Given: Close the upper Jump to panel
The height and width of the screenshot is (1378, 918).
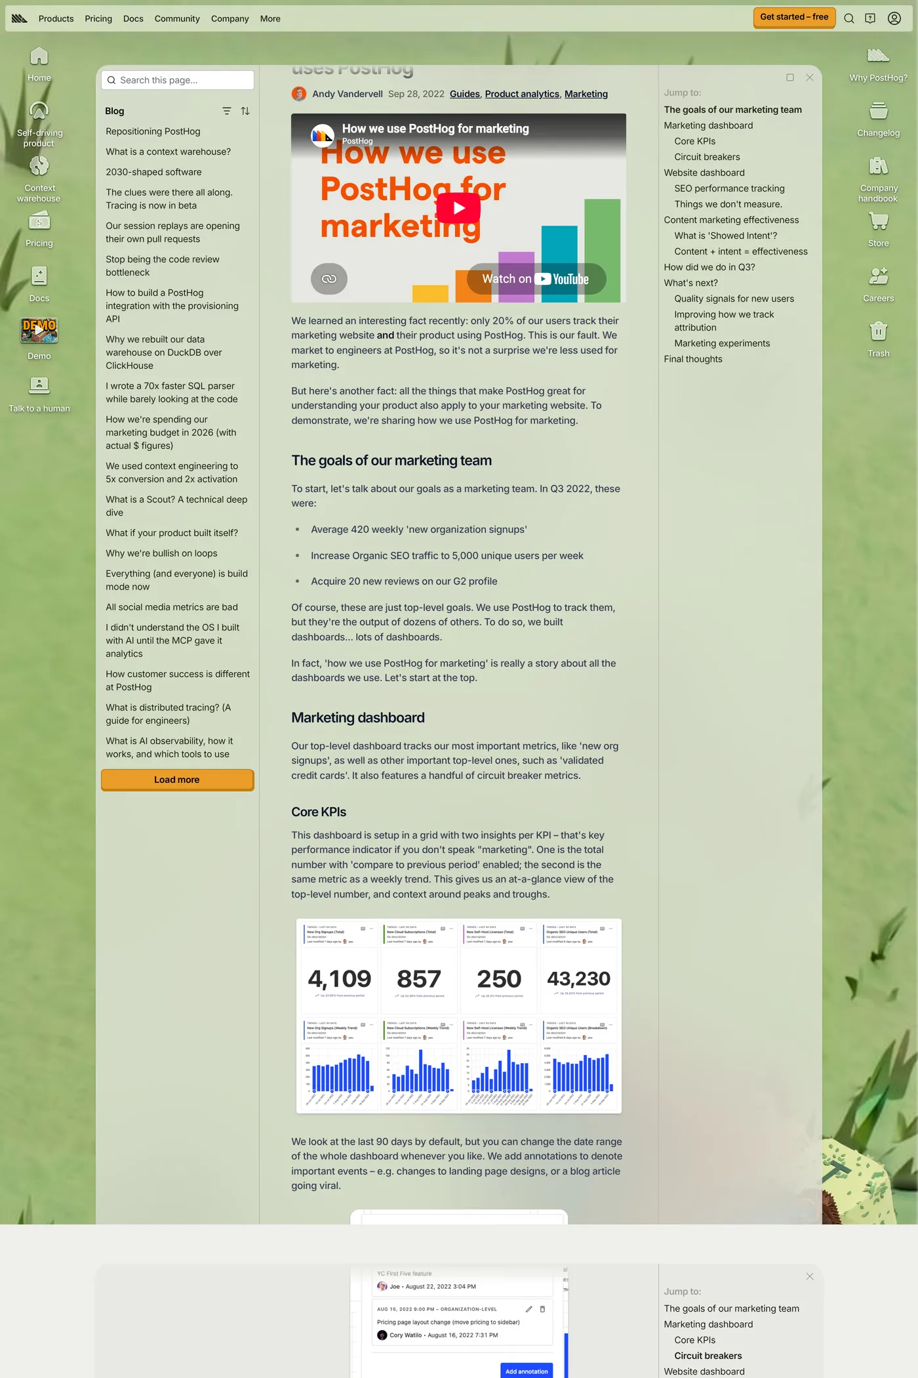Looking at the screenshot, I should (810, 77).
